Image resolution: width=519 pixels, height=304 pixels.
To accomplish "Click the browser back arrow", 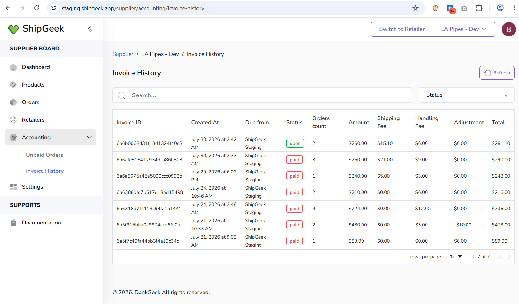I will coord(8,8).
